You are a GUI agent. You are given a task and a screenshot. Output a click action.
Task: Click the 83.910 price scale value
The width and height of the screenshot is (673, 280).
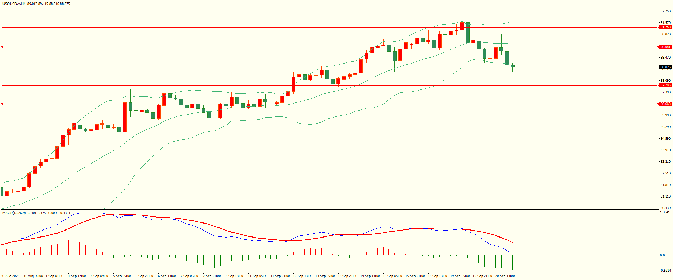pos(665,150)
